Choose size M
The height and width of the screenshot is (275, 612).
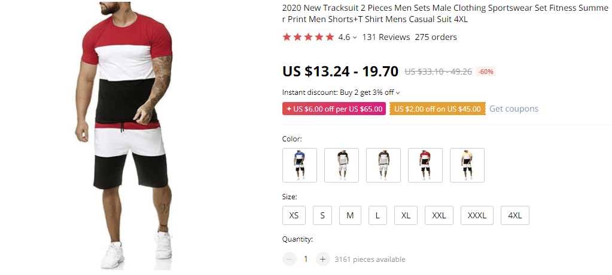(350, 215)
